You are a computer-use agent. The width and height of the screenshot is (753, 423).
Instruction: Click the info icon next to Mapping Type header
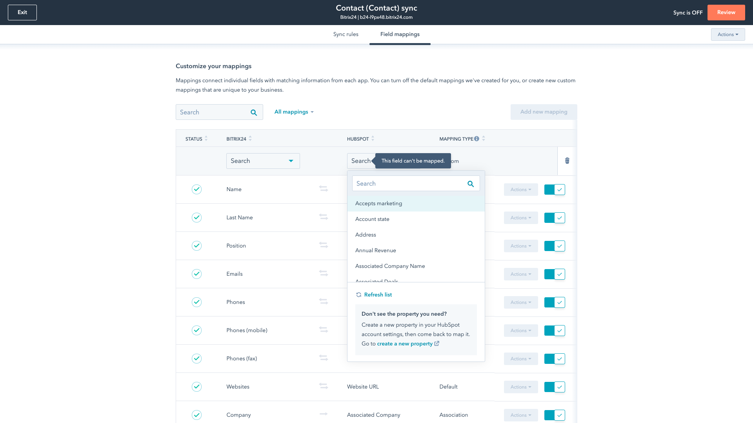[477, 138]
